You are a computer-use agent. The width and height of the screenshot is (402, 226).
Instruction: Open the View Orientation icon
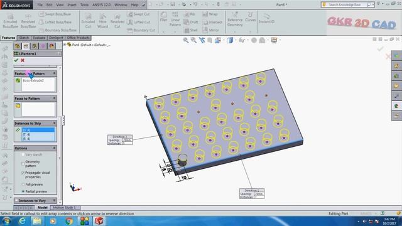click(x=218, y=40)
